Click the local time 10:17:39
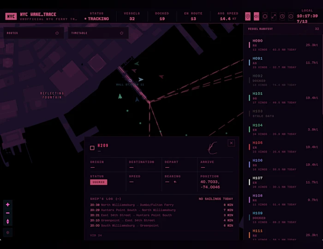323x249 pixels. coord(307,16)
